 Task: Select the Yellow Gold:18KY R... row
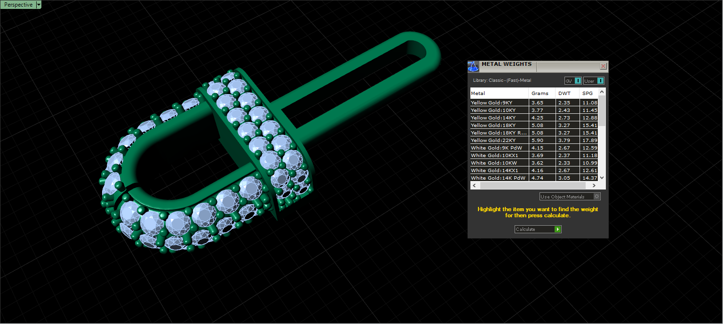pos(534,133)
